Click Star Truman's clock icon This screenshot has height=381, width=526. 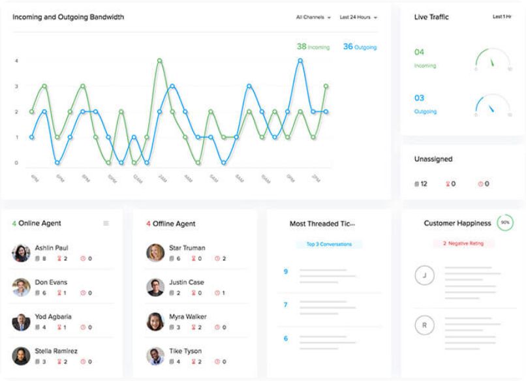click(217, 258)
